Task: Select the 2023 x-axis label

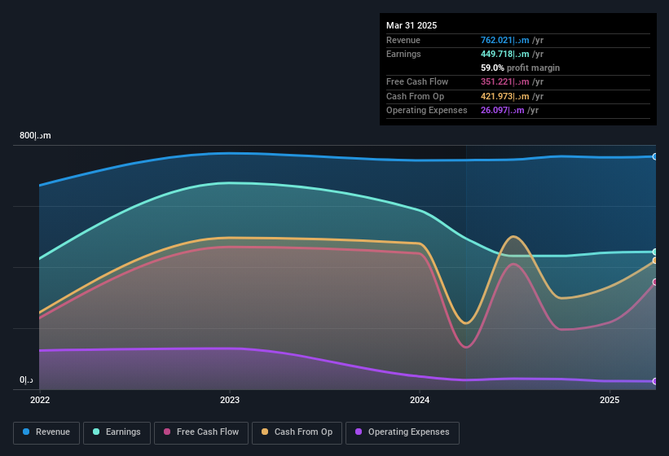Action: click(x=230, y=400)
